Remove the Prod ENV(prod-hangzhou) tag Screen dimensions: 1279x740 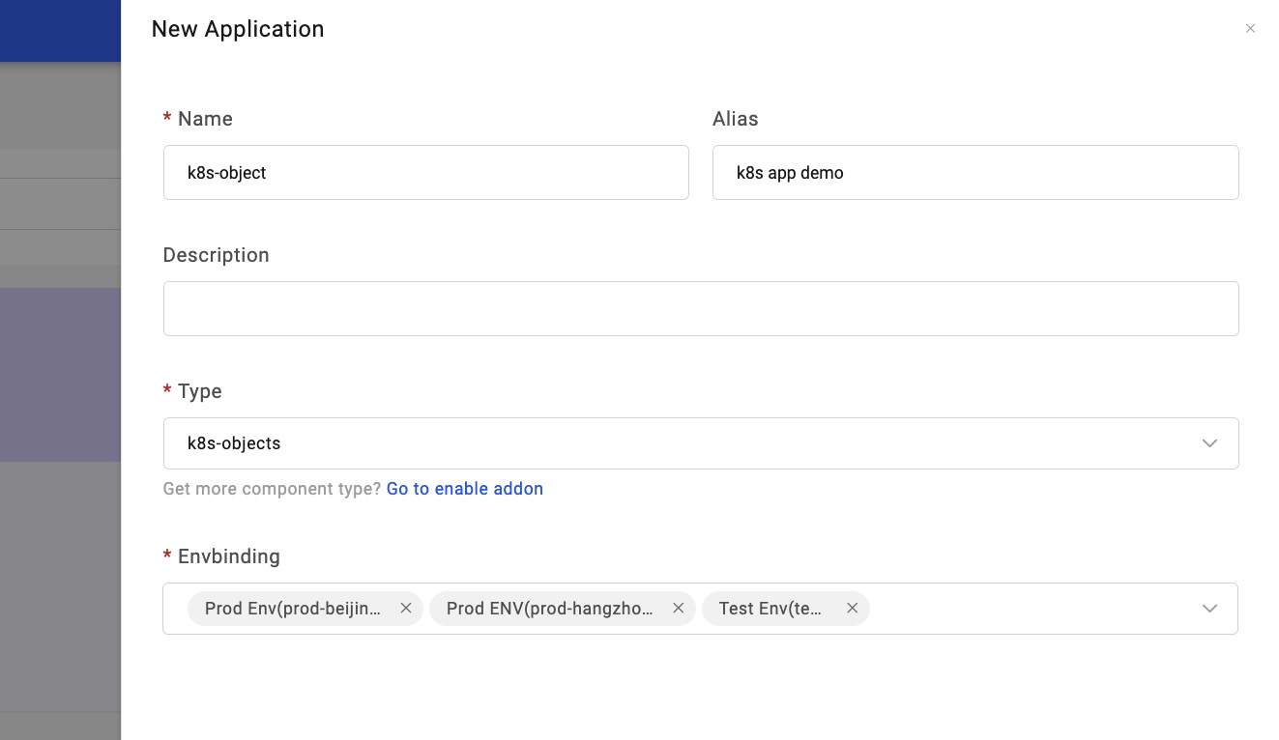pyautogui.click(x=678, y=609)
